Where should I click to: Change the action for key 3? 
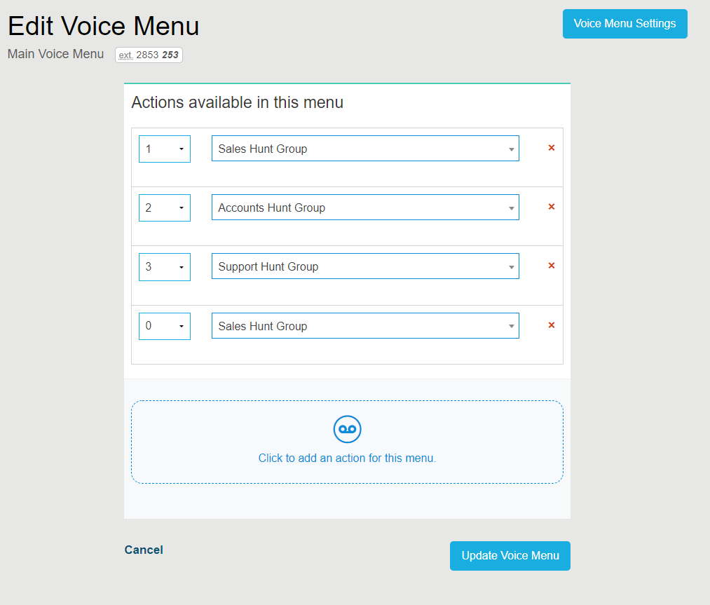click(x=365, y=266)
